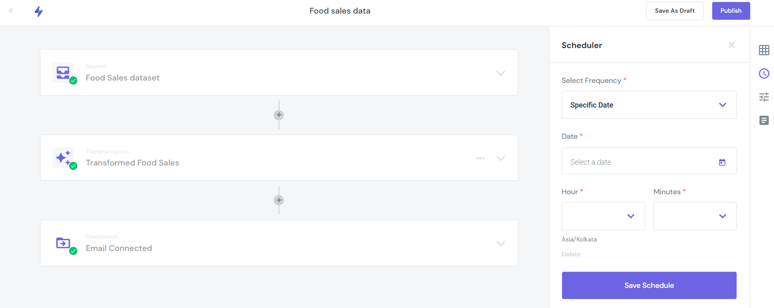Viewport: 774px width, 308px height.
Task: Click Delete below the timezone label
Action: pos(571,254)
